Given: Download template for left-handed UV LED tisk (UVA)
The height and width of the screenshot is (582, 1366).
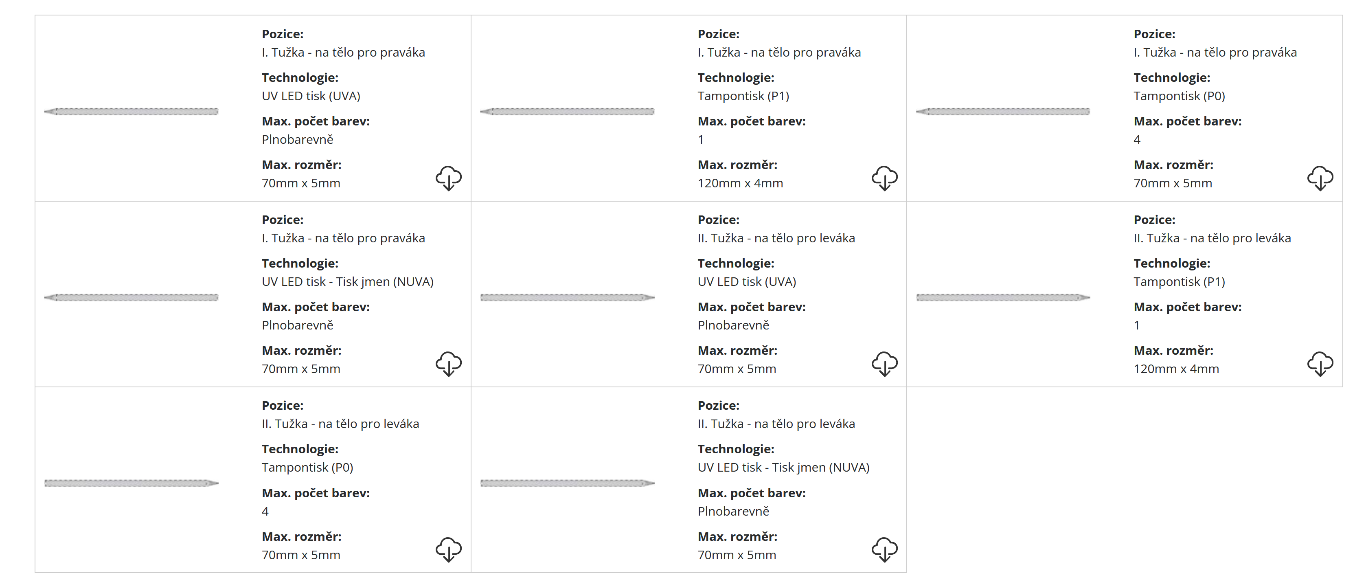Looking at the screenshot, I should point(884,363).
